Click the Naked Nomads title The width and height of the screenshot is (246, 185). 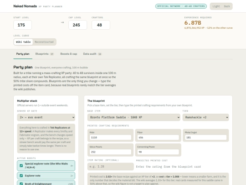tap(25, 6)
